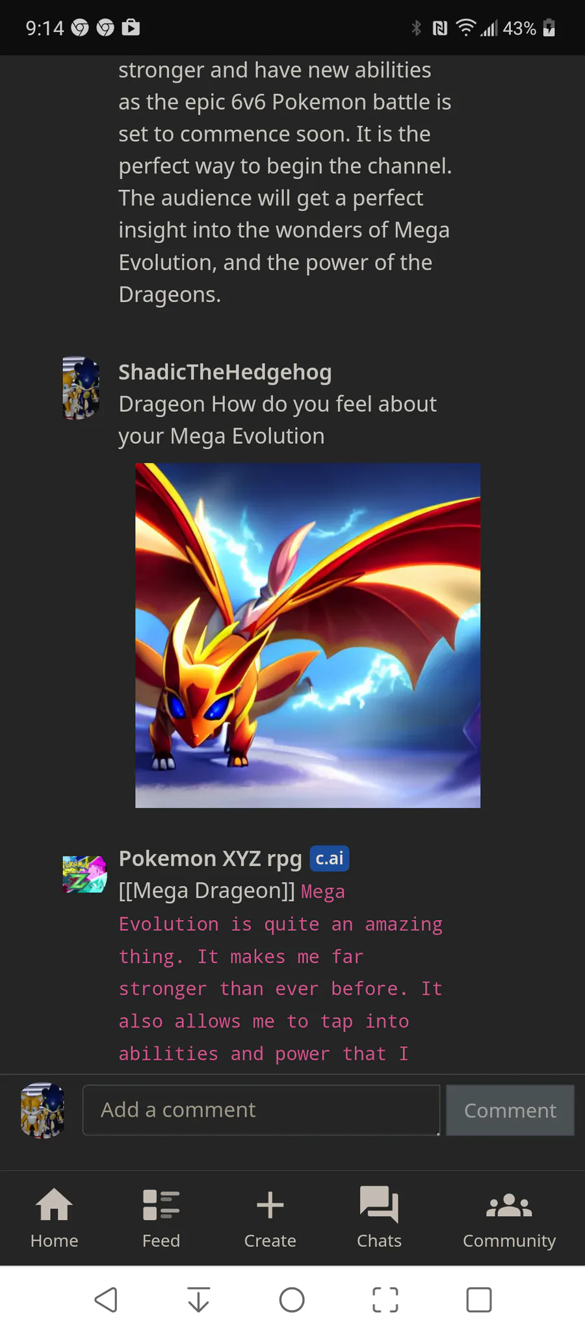Open the Chats section
The width and height of the screenshot is (585, 1334).
(379, 1218)
